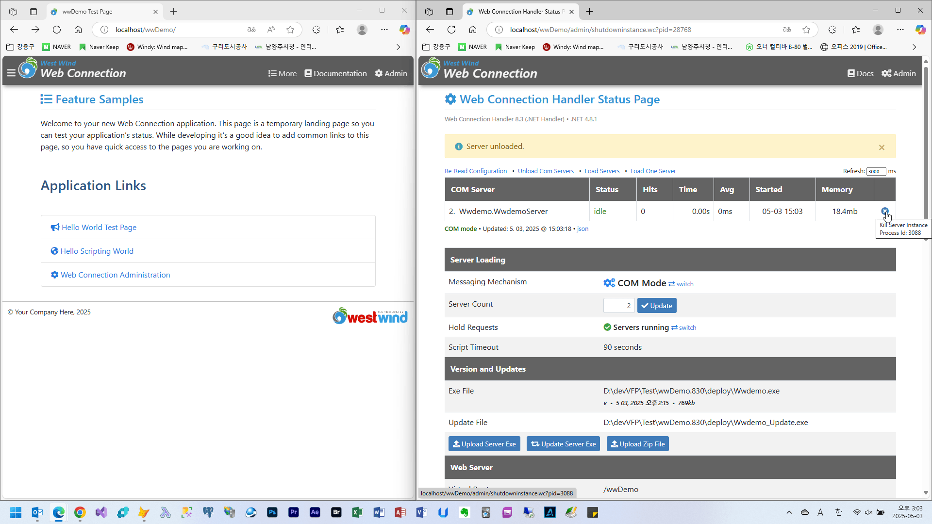This screenshot has height=524, width=932.
Task: Open Excel from the taskbar
Action: point(358,512)
